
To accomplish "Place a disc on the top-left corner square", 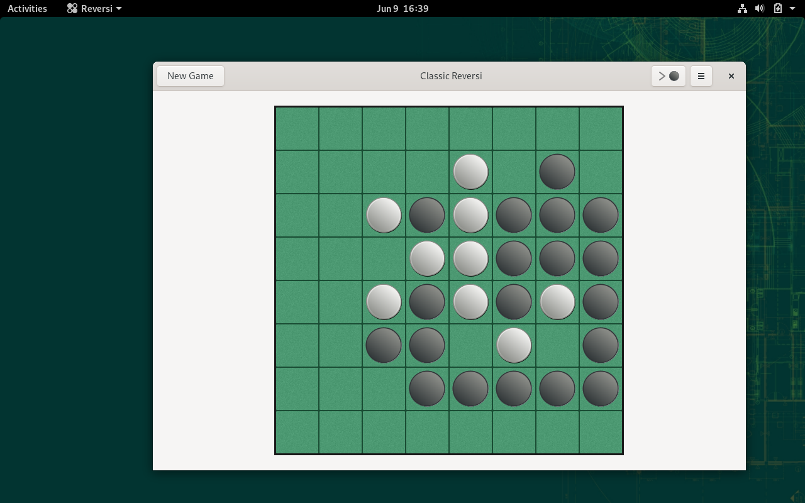I will [x=297, y=128].
